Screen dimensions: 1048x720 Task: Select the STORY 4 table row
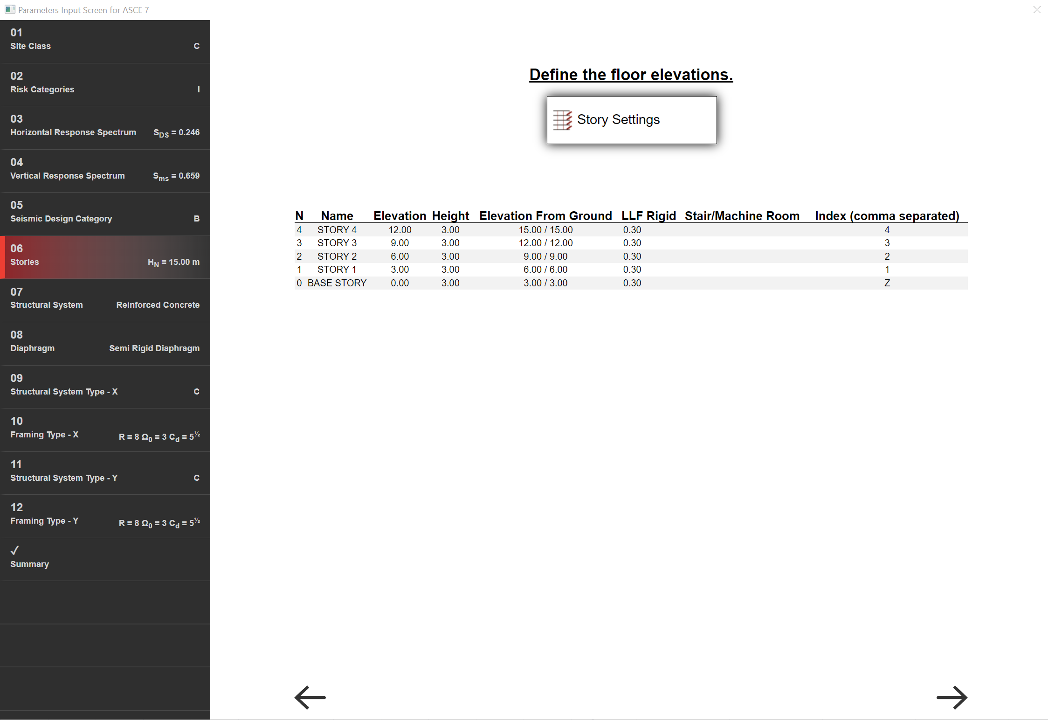click(x=337, y=230)
